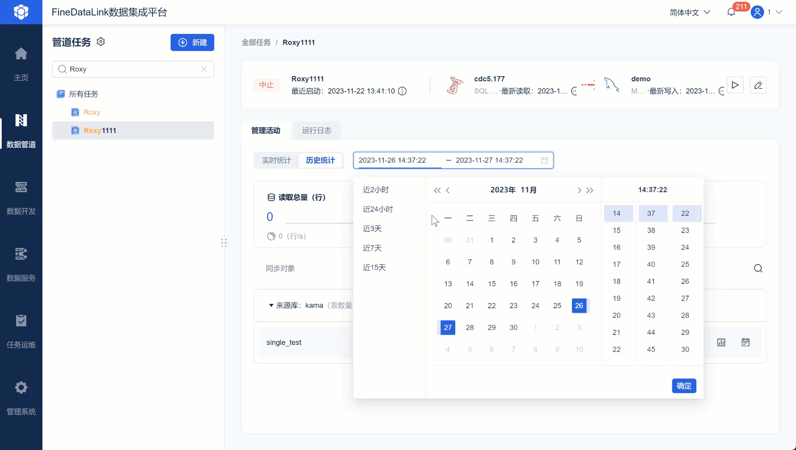
Task: Click the user avatar icon
Action: point(757,12)
